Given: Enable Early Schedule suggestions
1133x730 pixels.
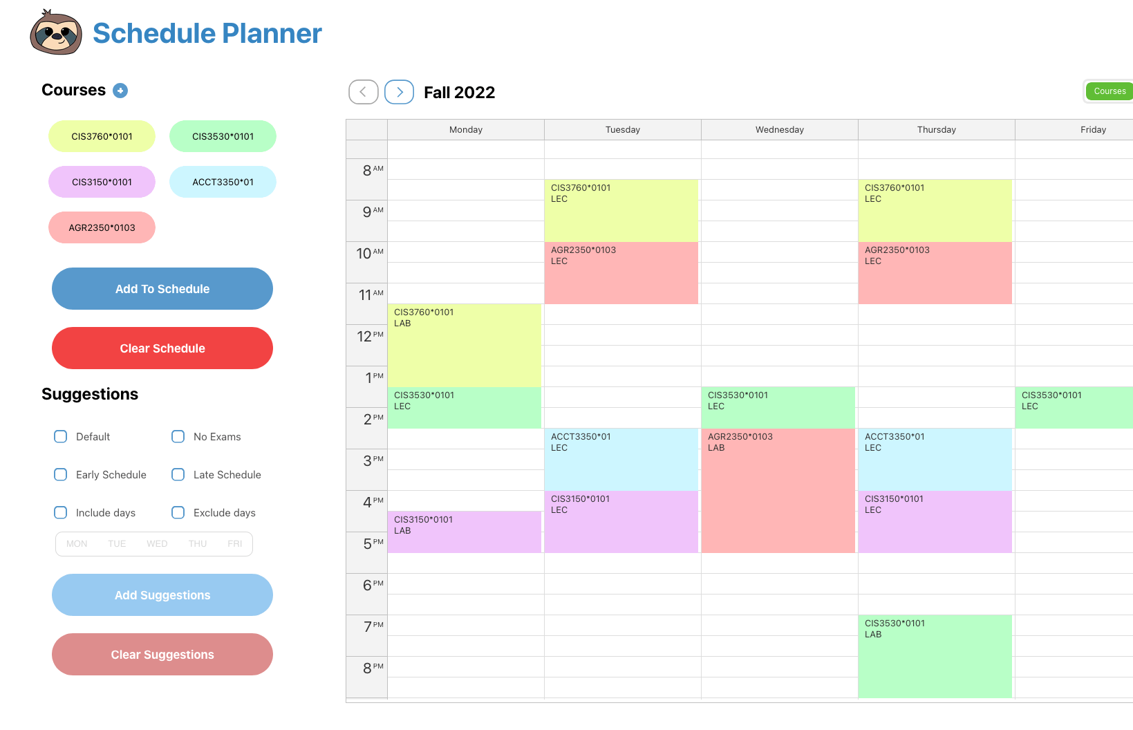Looking at the screenshot, I should [x=60, y=474].
